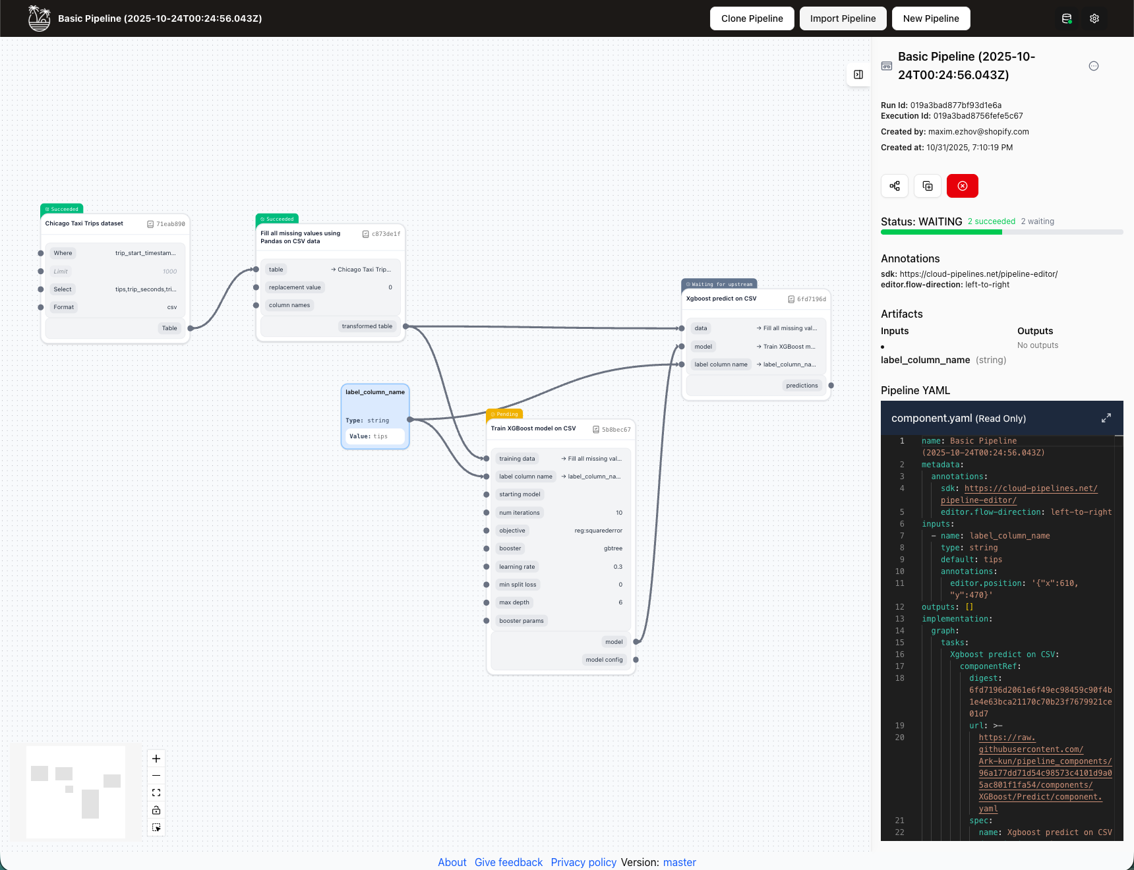Click the duplicate pipeline icon in sidebar
The width and height of the screenshot is (1134, 870).
click(x=928, y=186)
